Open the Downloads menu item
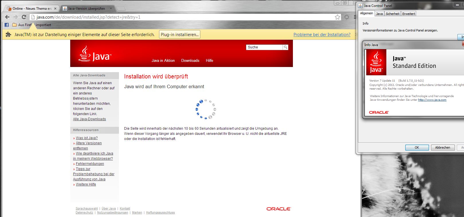This screenshot has width=464, height=217. (190, 61)
